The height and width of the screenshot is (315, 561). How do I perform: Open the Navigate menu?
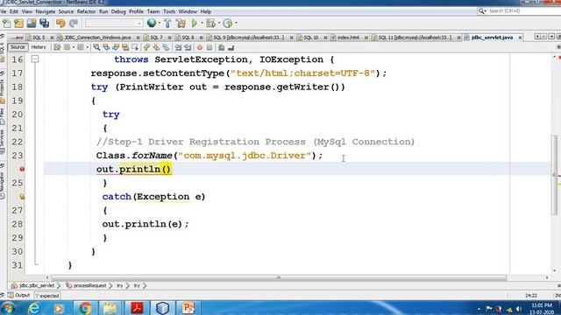46,11
